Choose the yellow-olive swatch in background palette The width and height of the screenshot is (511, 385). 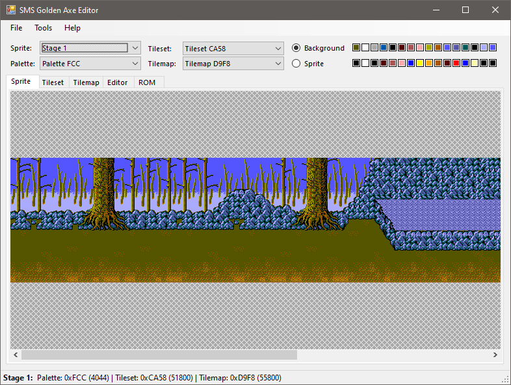[x=429, y=47]
